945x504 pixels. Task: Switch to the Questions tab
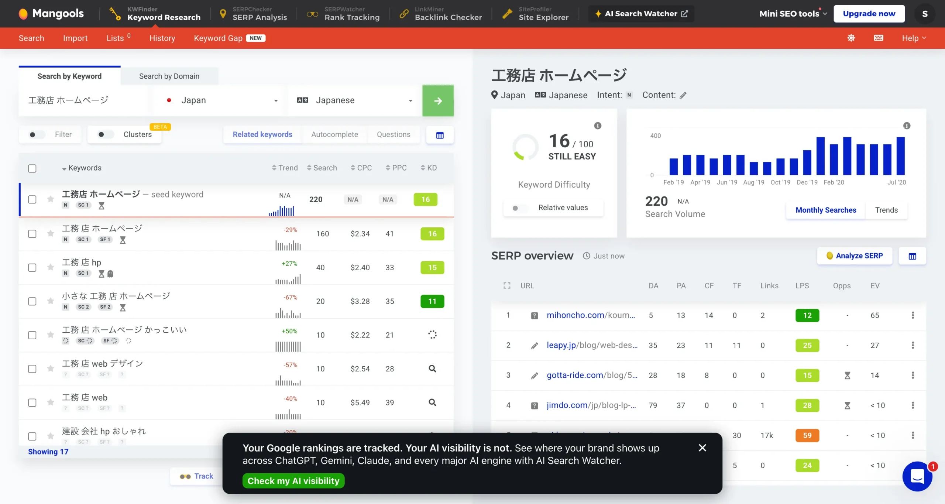tap(394, 134)
